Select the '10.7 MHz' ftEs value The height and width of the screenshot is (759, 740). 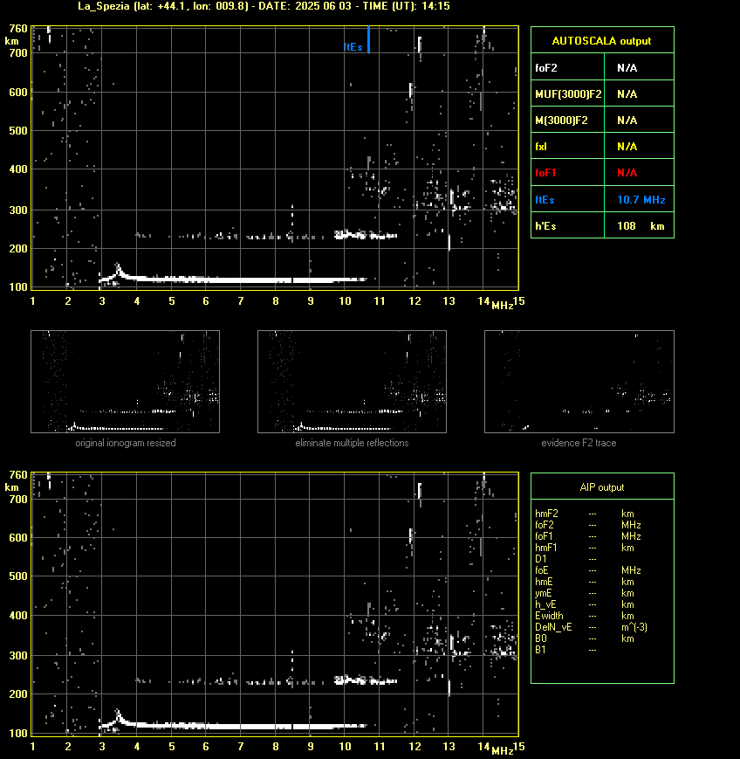(x=641, y=199)
